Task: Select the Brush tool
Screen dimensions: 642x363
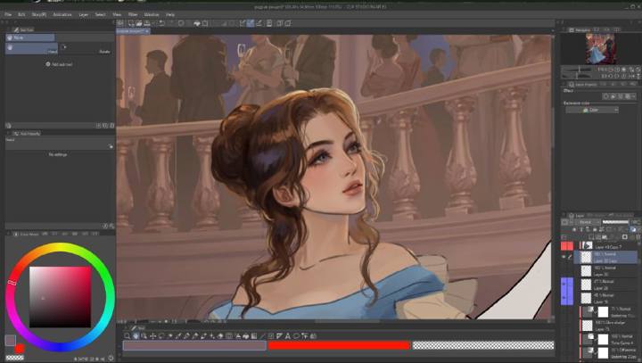Action: [x=203, y=336]
